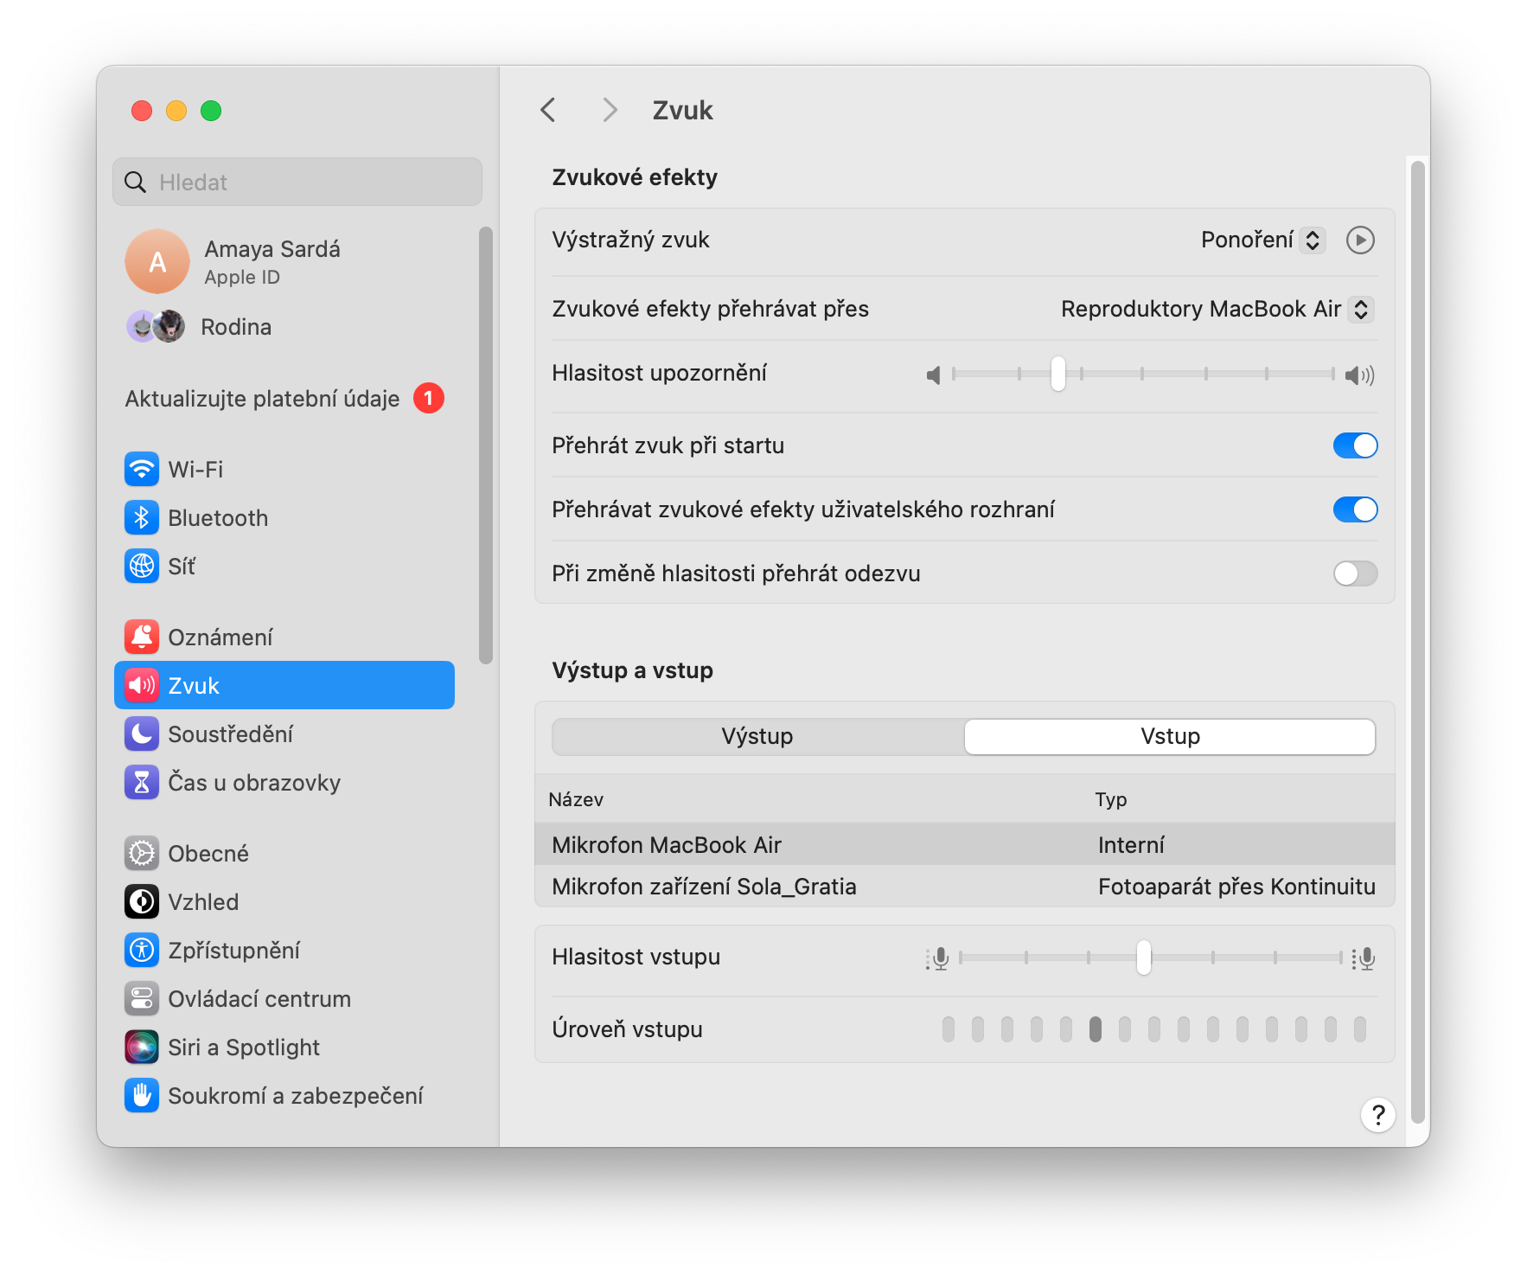Open the Výstražný zvuk Ponoření dropdown
The width and height of the screenshot is (1527, 1275).
click(x=1262, y=240)
